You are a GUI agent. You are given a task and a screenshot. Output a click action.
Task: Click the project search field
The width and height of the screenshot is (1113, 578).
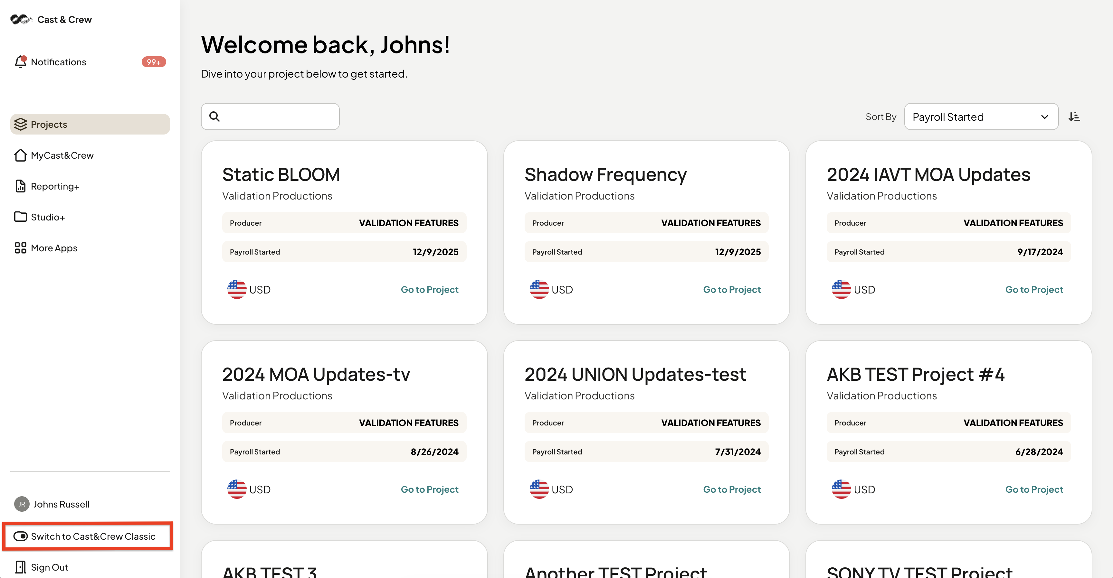coord(270,117)
